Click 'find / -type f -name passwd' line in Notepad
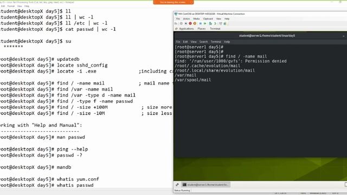Image resolution: width=347 pixels, height=195 pixels. [x=95, y=101]
